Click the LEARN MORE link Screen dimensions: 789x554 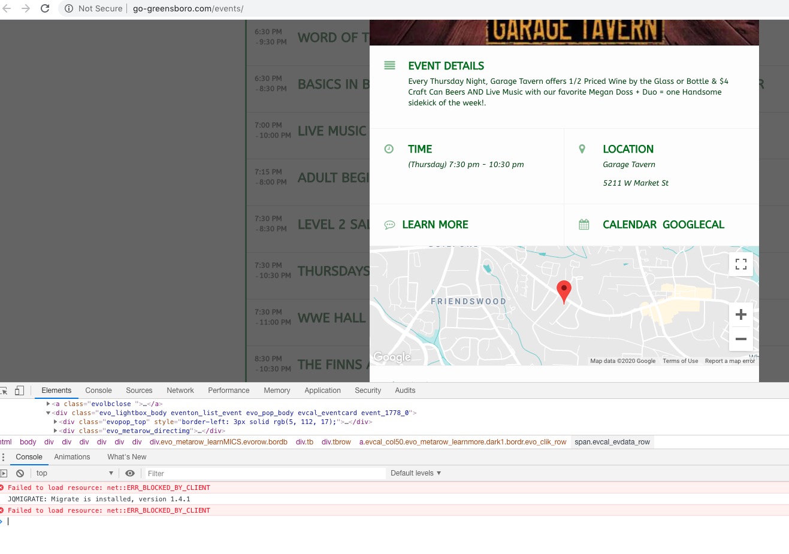pos(435,225)
